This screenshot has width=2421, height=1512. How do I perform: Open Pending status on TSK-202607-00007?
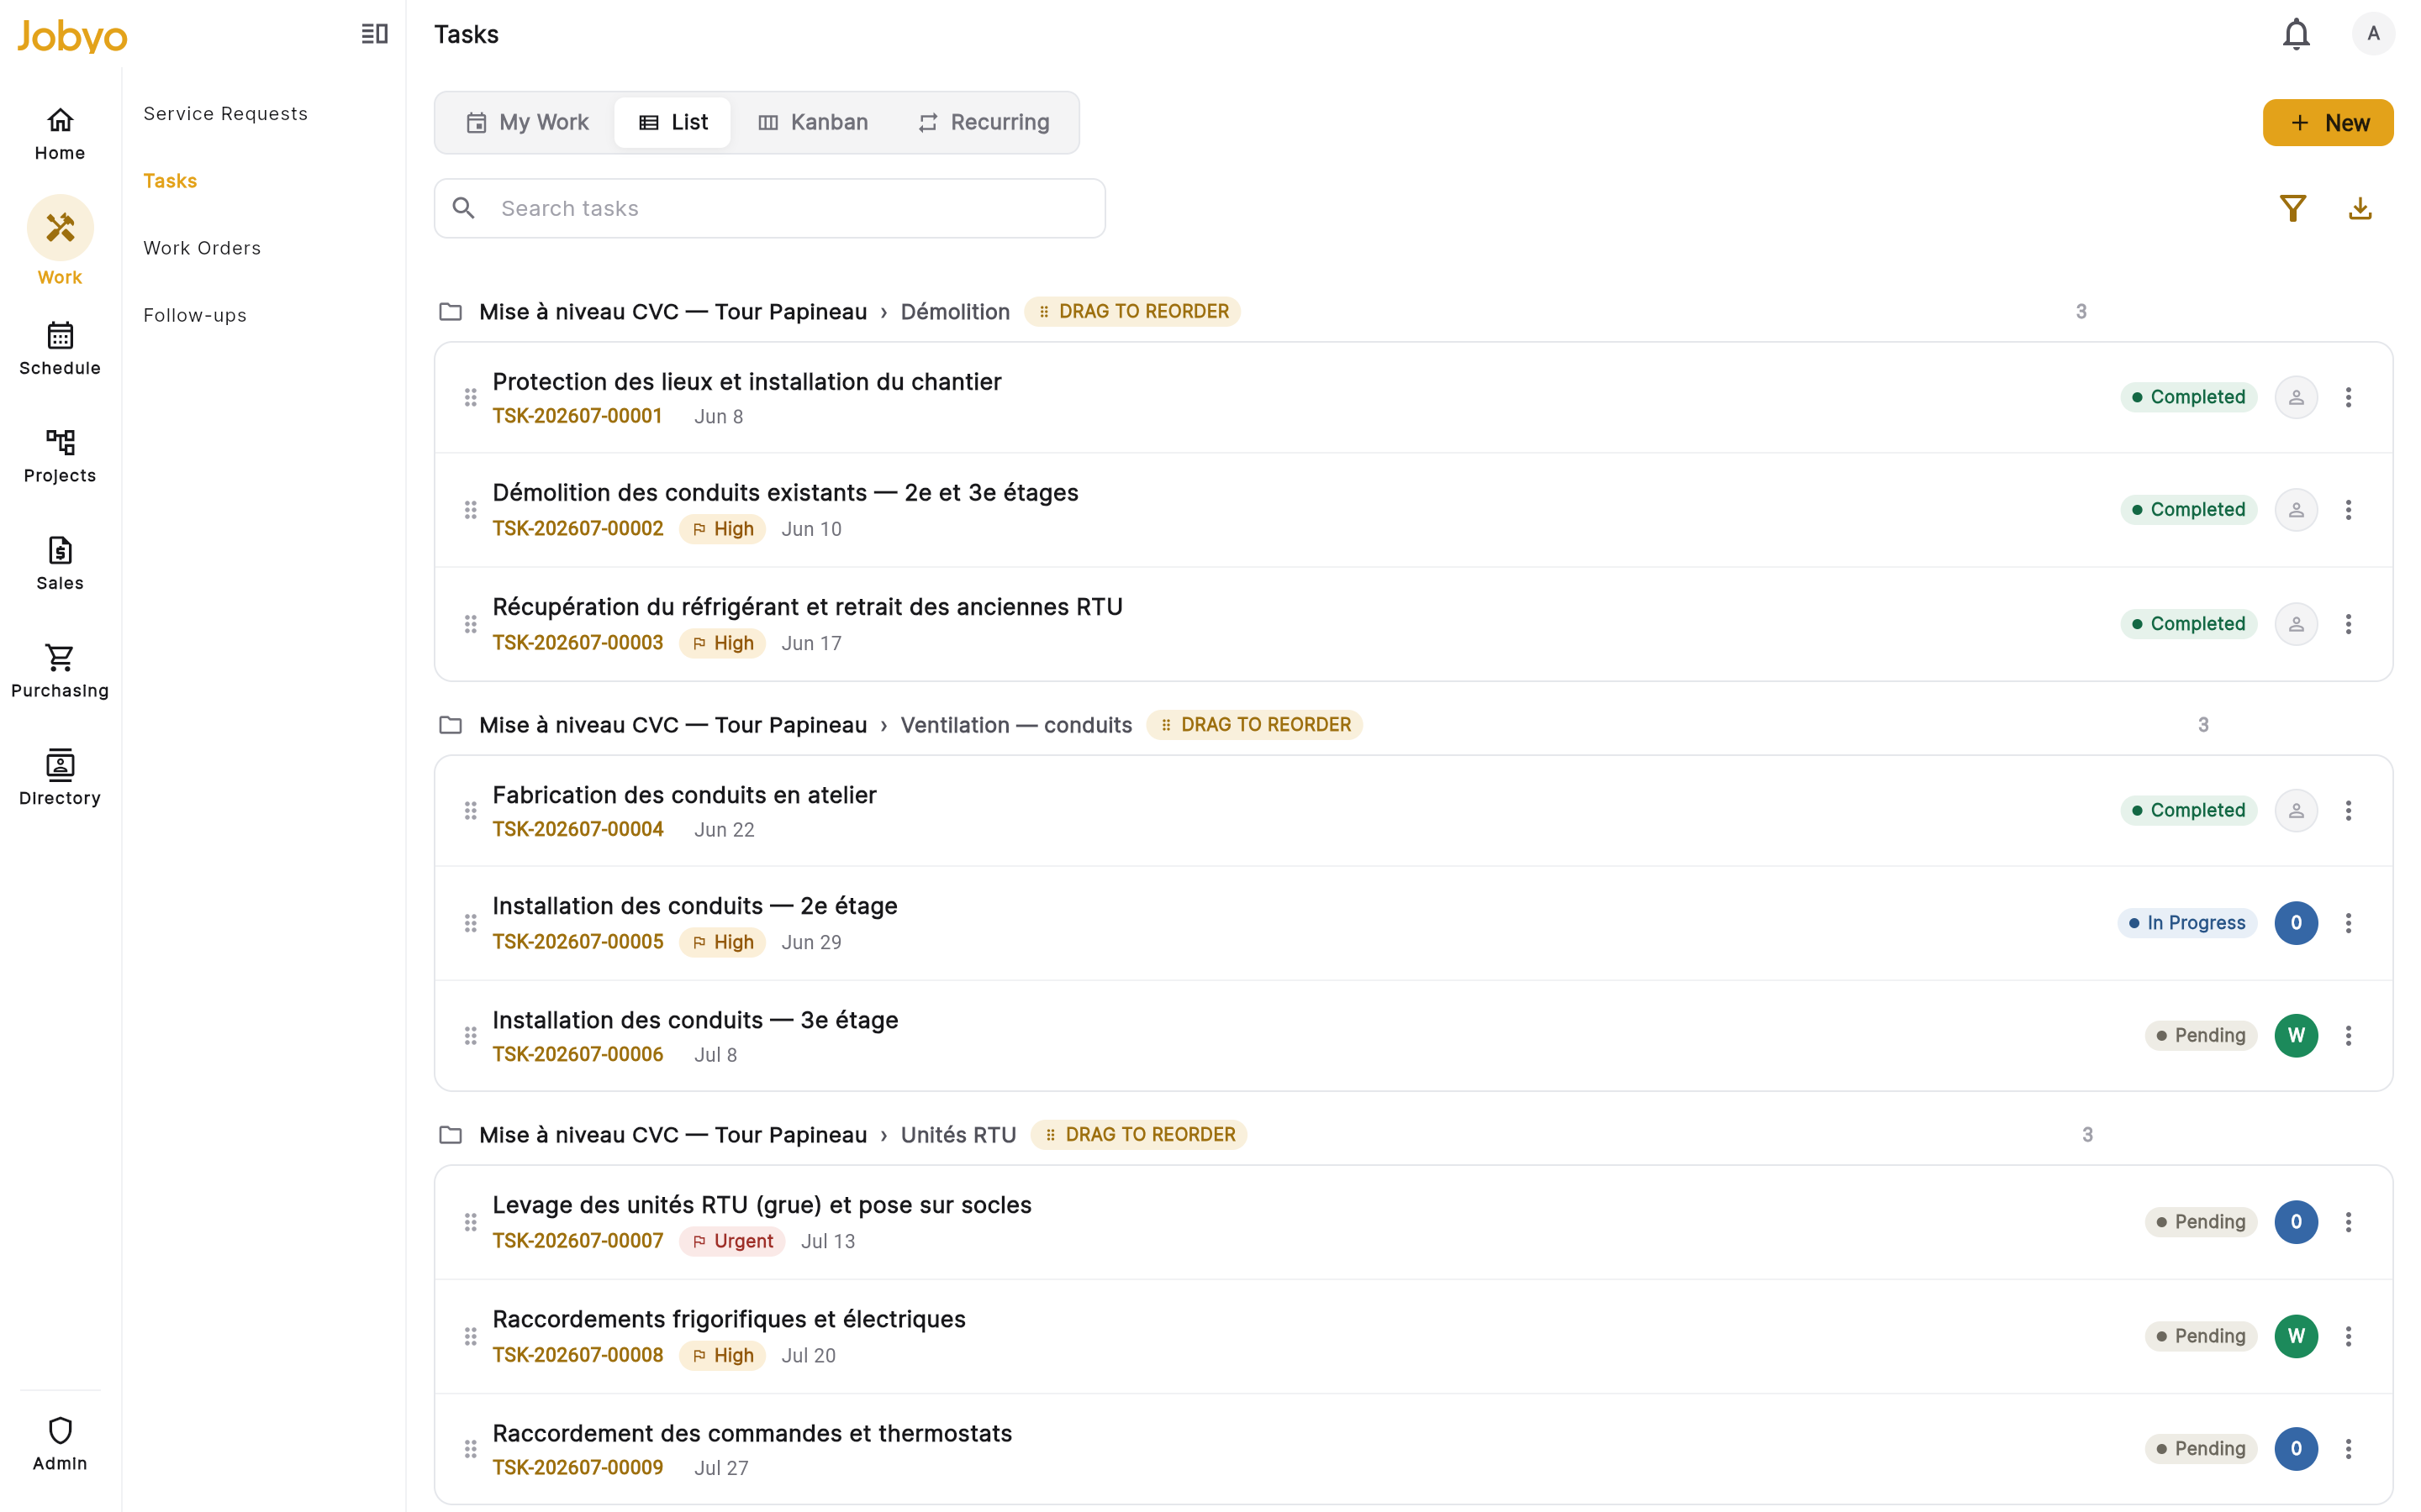pyautogui.click(x=2200, y=1222)
